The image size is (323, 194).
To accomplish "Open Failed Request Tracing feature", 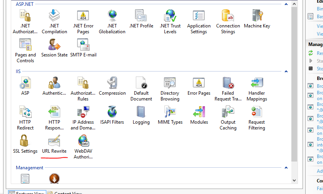I will click(x=228, y=89).
